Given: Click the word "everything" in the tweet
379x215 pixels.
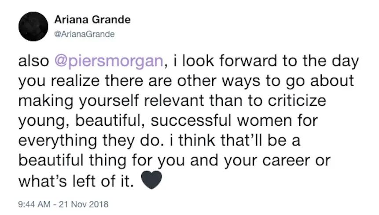Looking at the screenshot, I should (x=58, y=141).
